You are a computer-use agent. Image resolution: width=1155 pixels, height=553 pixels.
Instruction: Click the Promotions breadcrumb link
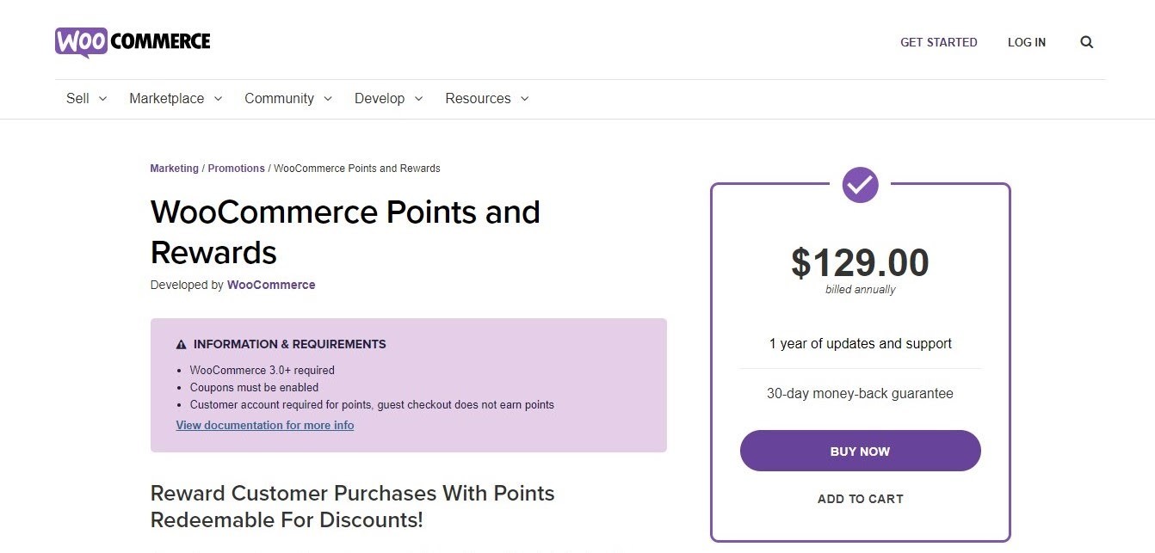237,168
